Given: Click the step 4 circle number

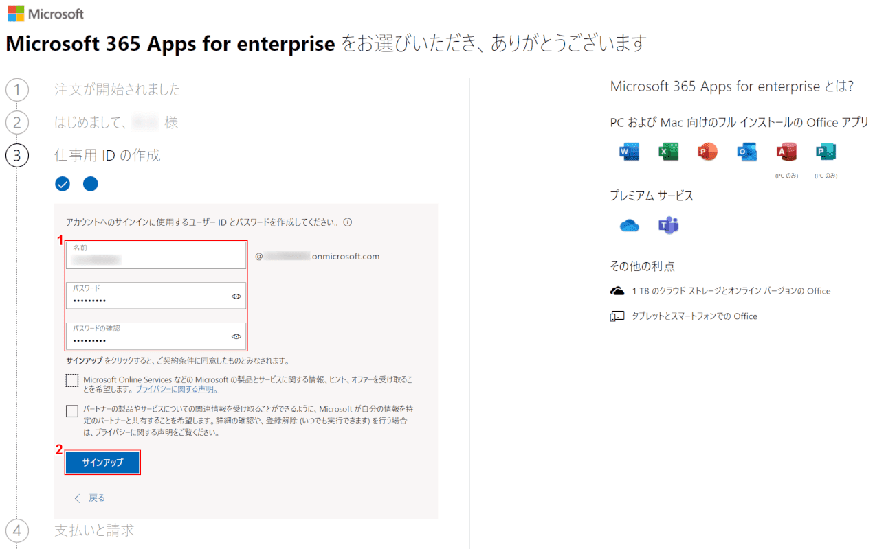Looking at the screenshot, I should tap(17, 530).
